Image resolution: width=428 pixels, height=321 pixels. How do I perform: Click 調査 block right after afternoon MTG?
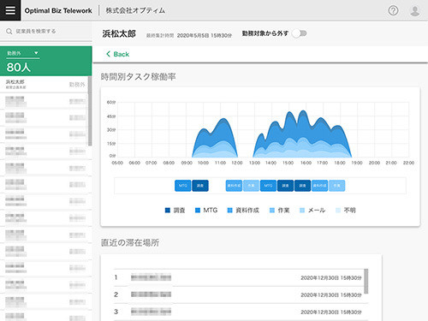pyautogui.click(x=285, y=186)
